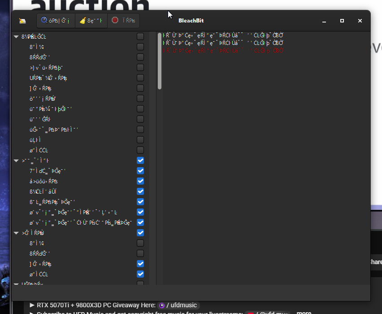Open the '/ ufdmusic' link in browser page
This screenshot has height=314, width=382.
(x=182, y=305)
